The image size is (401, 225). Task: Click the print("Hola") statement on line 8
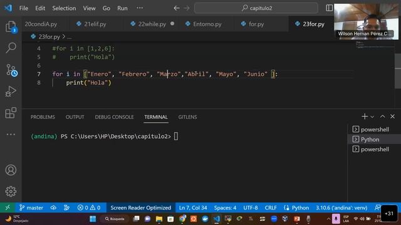coord(88,82)
